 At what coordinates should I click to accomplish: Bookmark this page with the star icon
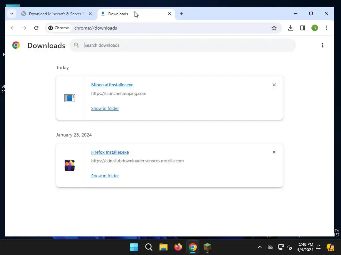pos(274,28)
